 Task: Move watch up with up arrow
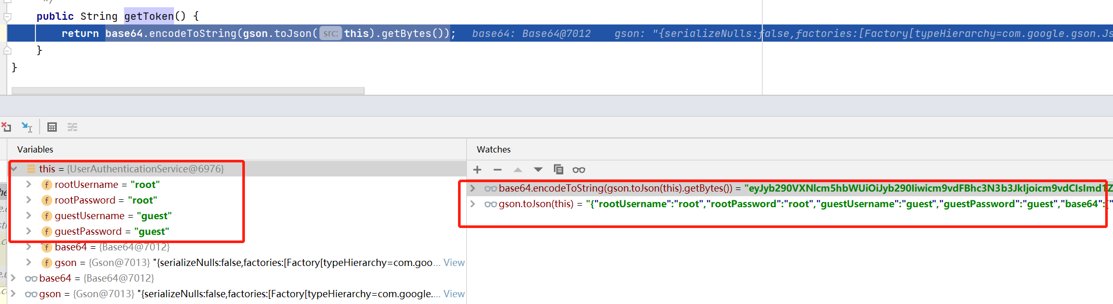[x=518, y=170]
